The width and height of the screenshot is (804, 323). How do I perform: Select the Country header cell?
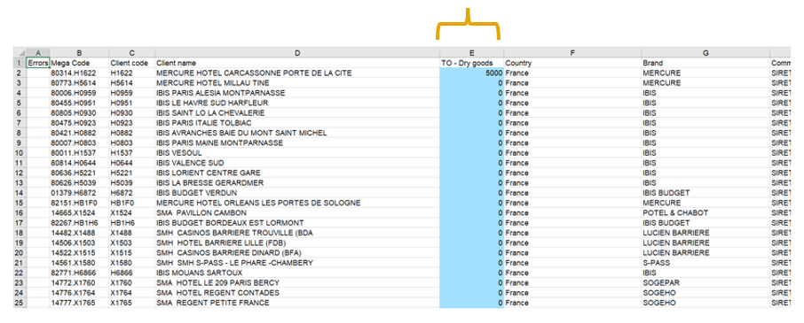pyautogui.click(x=572, y=63)
